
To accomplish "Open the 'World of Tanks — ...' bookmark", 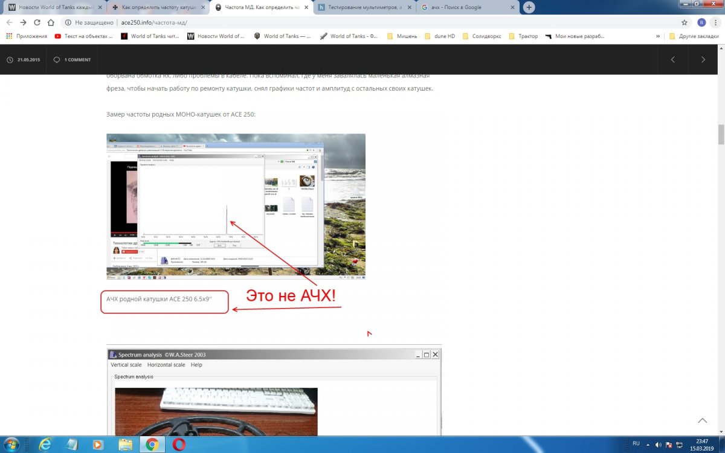I will (283, 36).
